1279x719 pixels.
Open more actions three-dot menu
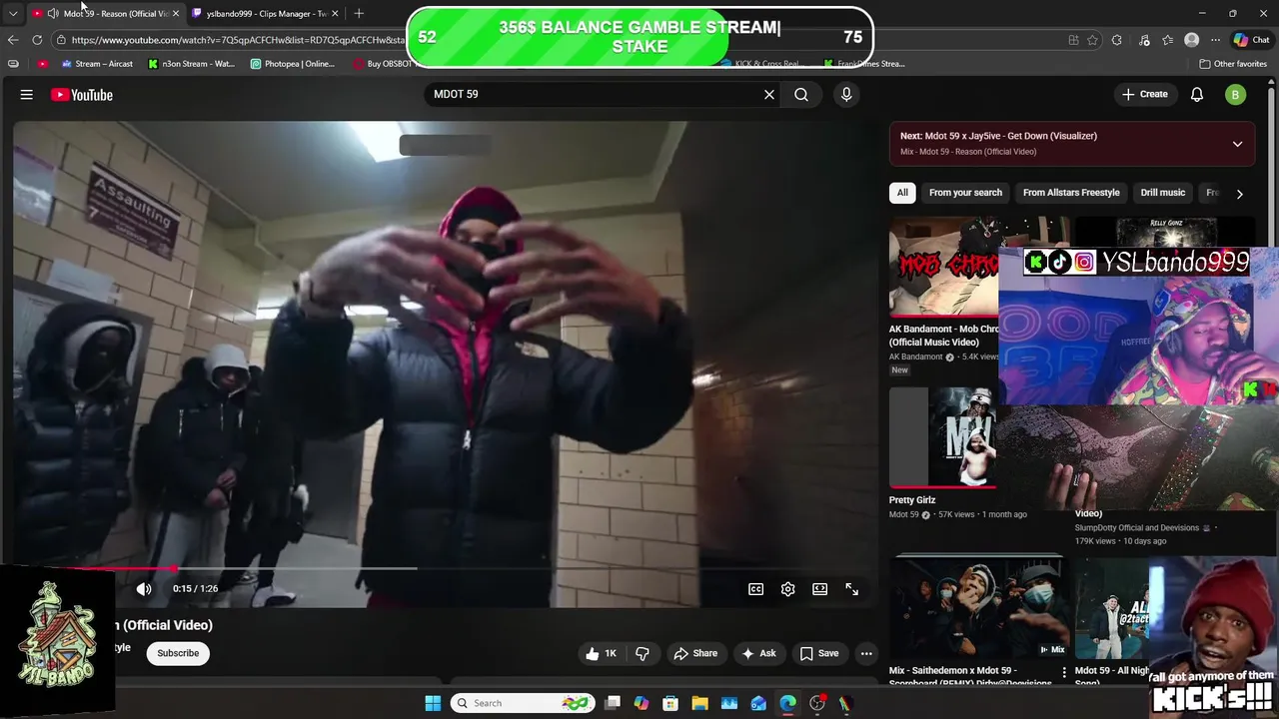click(x=866, y=653)
